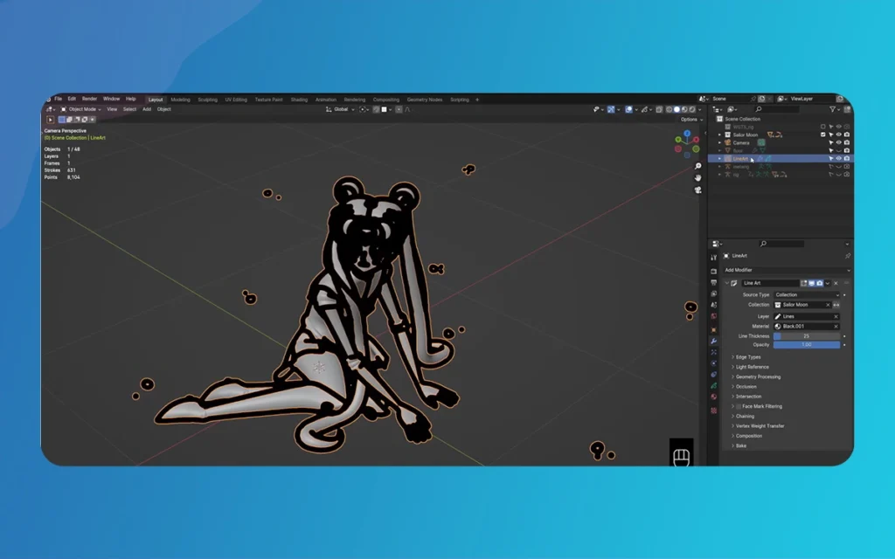The height and width of the screenshot is (559, 895).
Task: Click the blue Z axis on the navigation gizmo
Action: pos(687,134)
